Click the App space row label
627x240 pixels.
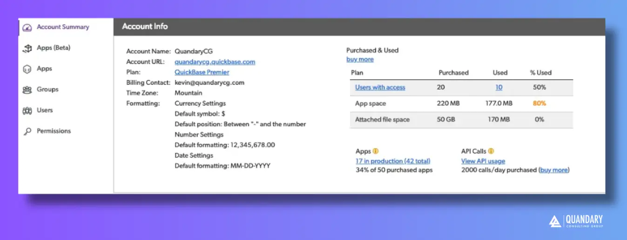[x=371, y=104]
